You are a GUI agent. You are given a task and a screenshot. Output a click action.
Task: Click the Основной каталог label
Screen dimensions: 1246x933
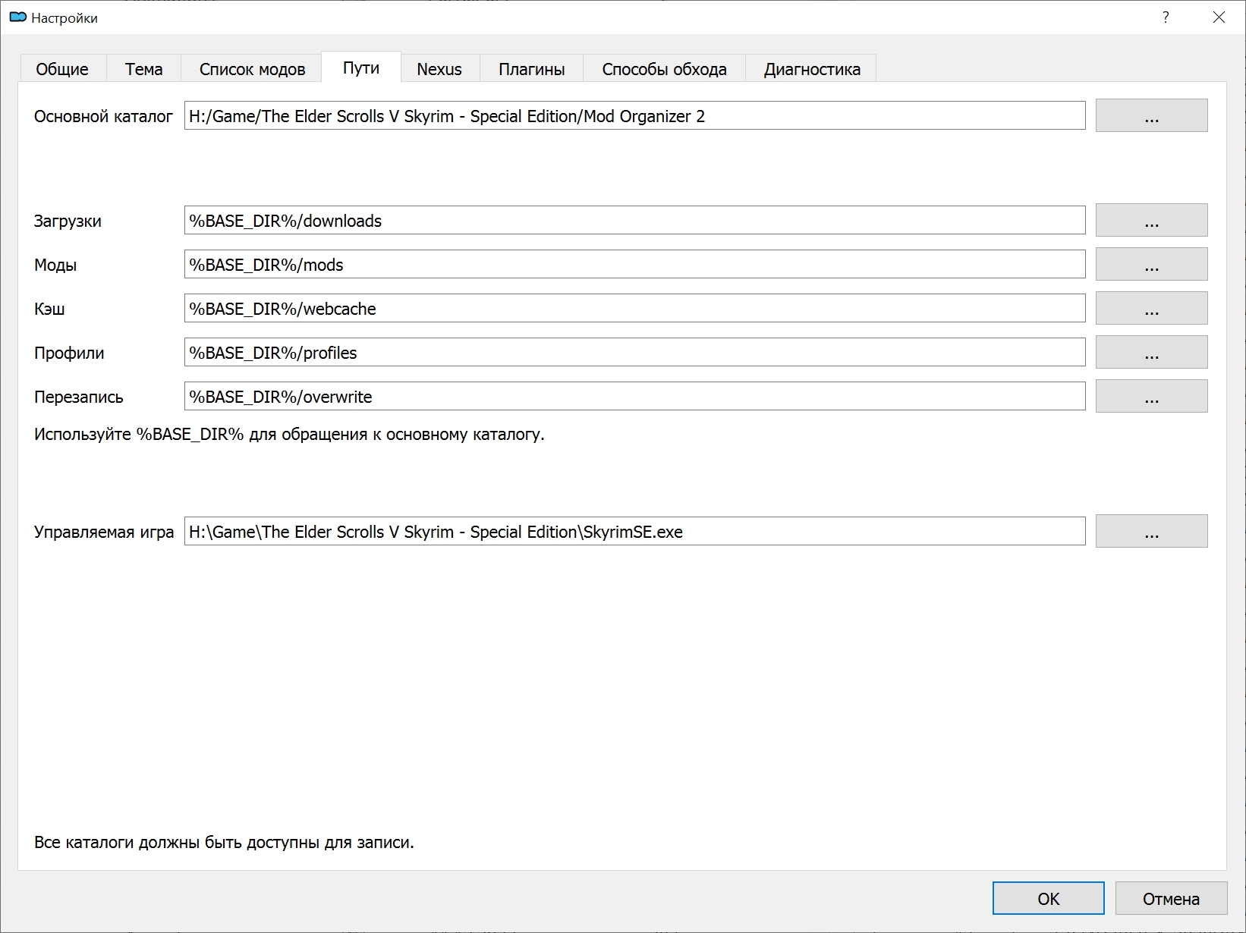(x=103, y=116)
